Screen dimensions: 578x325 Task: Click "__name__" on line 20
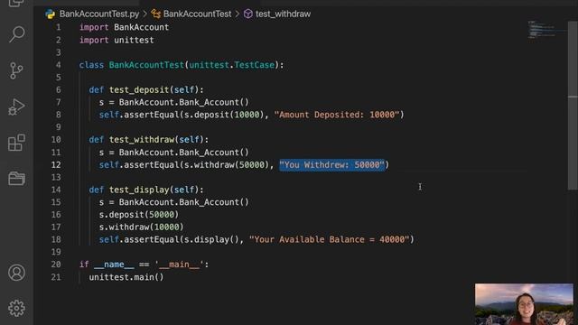pyautogui.click(x=114, y=265)
